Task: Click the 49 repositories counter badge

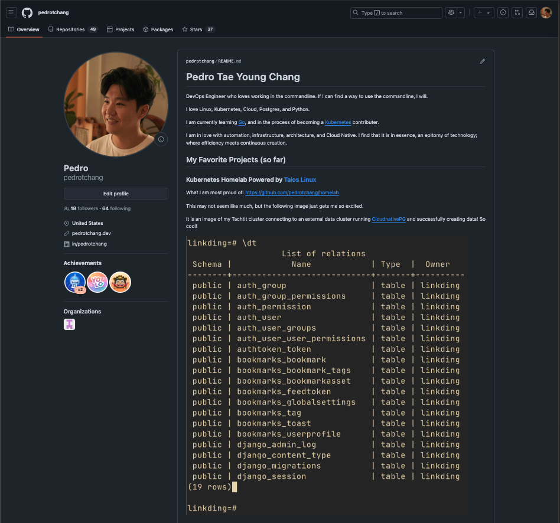Action: (x=93, y=30)
